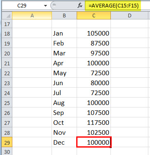The height and width of the screenshot is (155, 150).
Task: Select the Sep value 107500
Action: point(94,112)
